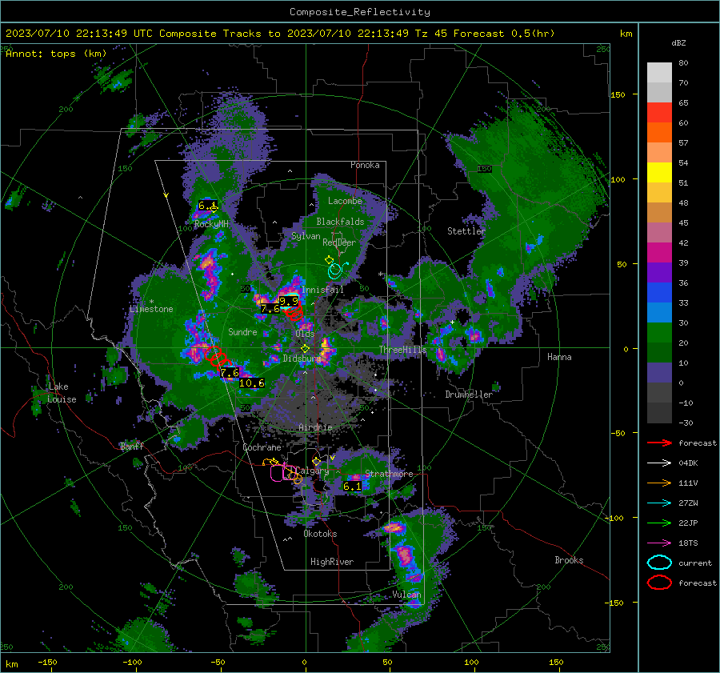The image size is (720, 673).
Task: Click the Banff city label
Action: tap(132, 446)
